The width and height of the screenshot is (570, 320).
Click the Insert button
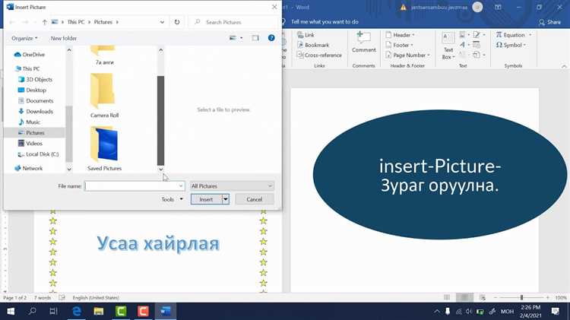coord(206,199)
